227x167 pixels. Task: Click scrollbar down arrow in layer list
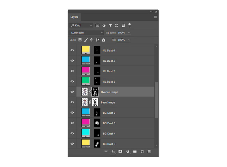coord(156,145)
